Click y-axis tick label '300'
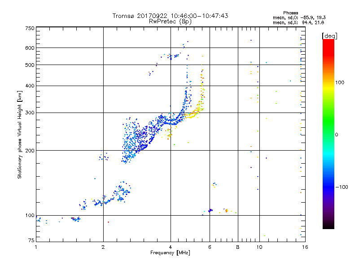The width and height of the screenshot is (359, 269). (x=30, y=113)
